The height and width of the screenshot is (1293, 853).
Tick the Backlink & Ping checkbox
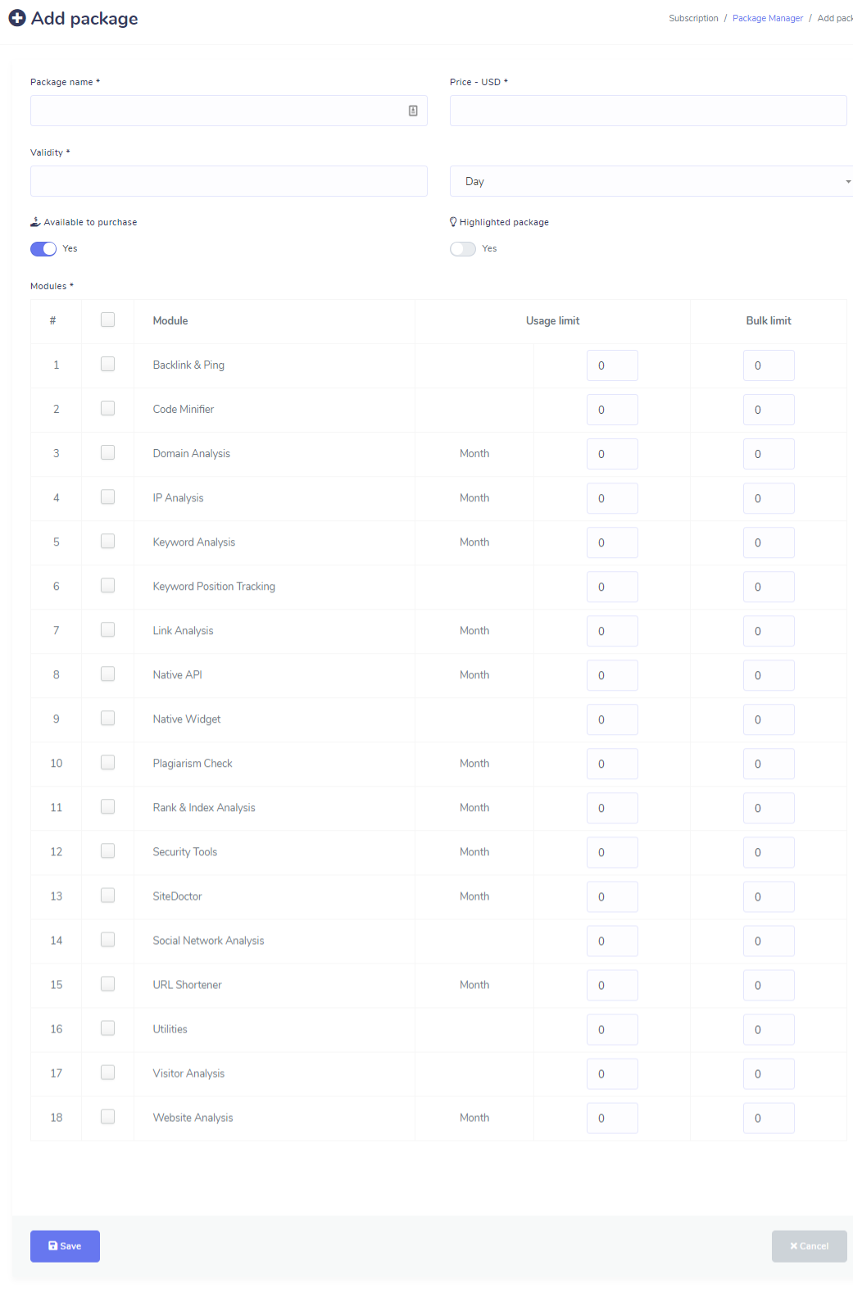pos(107,365)
